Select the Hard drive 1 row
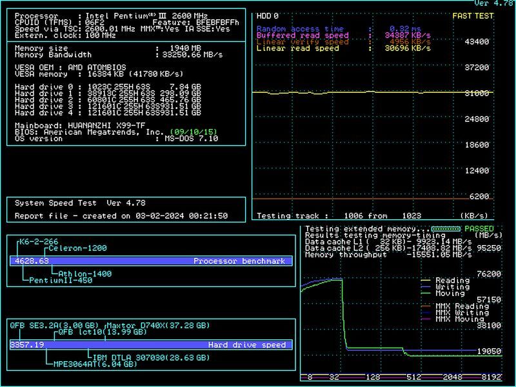The image size is (516, 387). (108, 94)
